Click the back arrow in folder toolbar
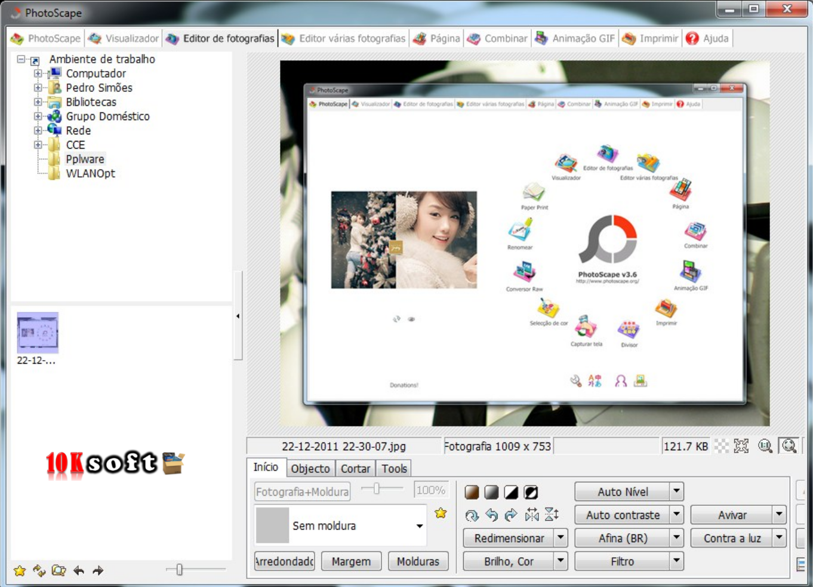Screen dimensions: 813x587 click(x=79, y=571)
